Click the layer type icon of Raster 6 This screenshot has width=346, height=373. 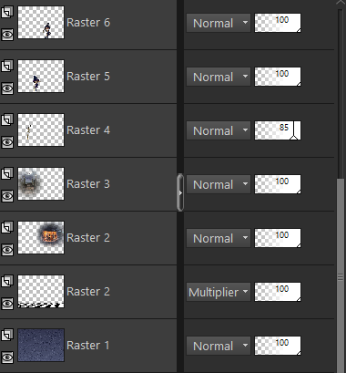[x=7, y=12]
